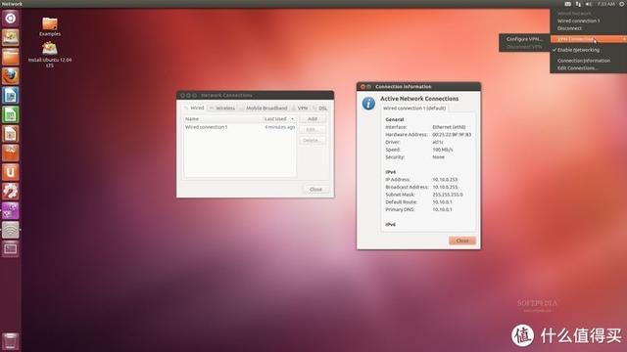Click the info icon in Connection Information

pyautogui.click(x=368, y=104)
